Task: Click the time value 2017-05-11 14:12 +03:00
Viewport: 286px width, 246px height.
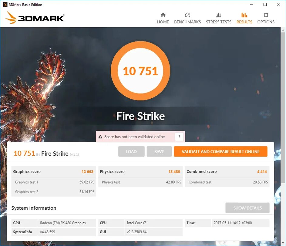Action: [233, 223]
